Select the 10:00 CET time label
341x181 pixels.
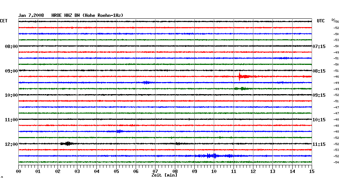click(11, 95)
